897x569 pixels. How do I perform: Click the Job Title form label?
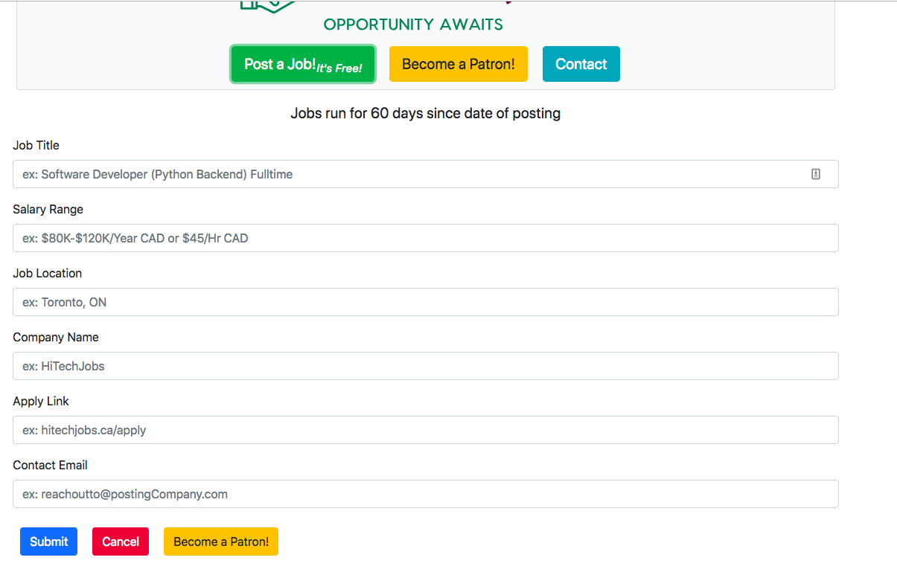36,145
